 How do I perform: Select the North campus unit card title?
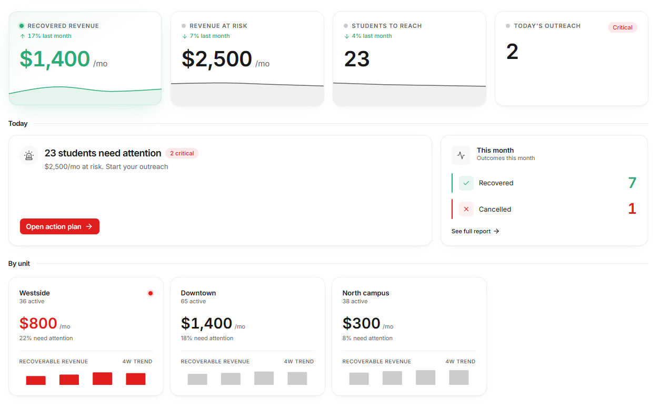366,293
